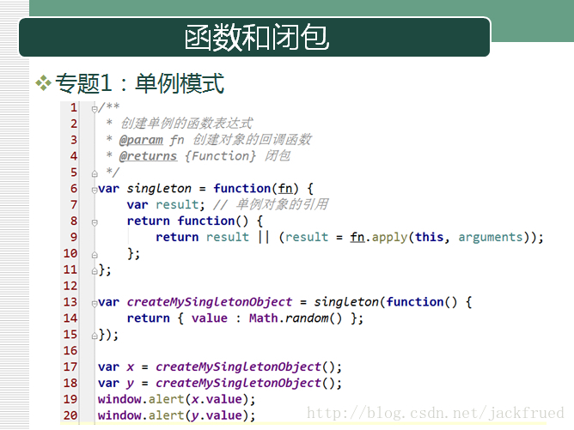This screenshot has height=430, width=574.
Task: Click line number 2 in the gutter
Action: [x=74, y=124]
